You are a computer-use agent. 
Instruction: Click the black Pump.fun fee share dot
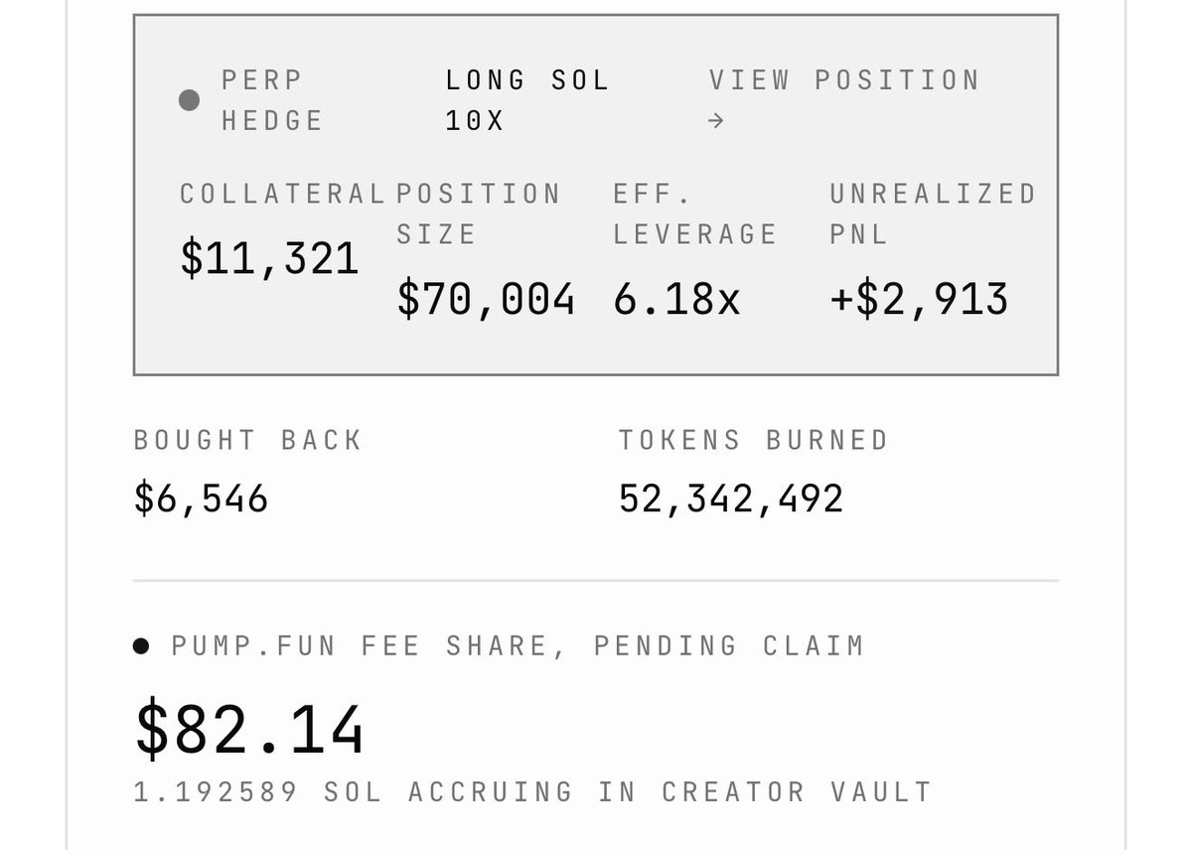[x=141, y=646]
